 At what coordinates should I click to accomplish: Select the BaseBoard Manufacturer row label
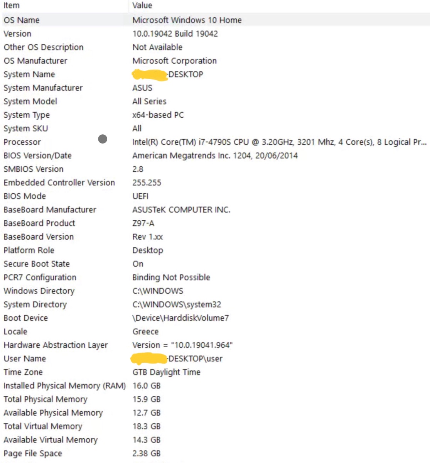point(50,210)
